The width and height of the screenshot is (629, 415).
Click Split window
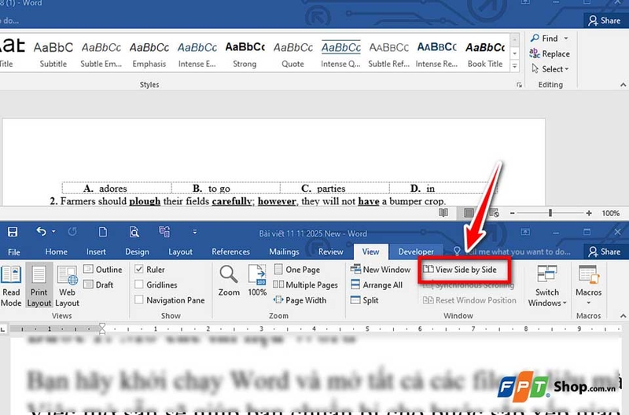364,299
